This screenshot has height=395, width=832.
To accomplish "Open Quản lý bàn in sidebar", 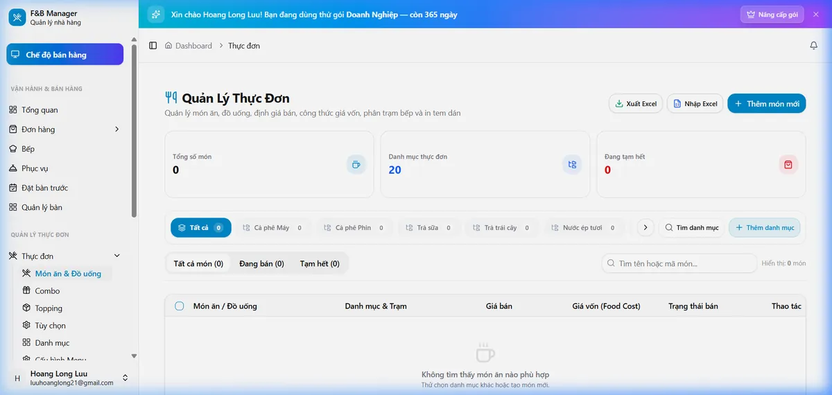I will [x=65, y=207].
